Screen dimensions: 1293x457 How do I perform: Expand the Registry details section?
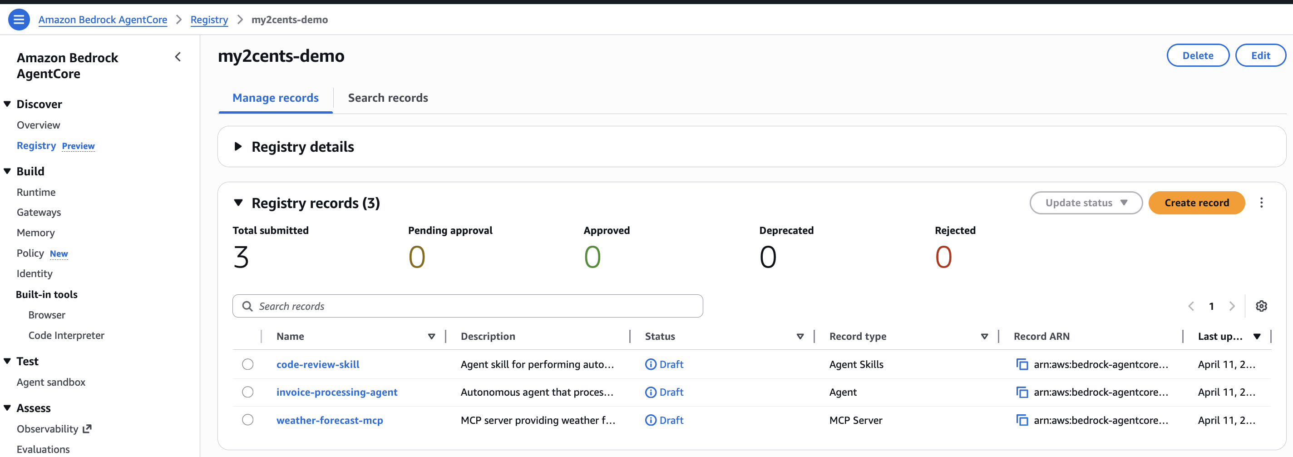(238, 146)
